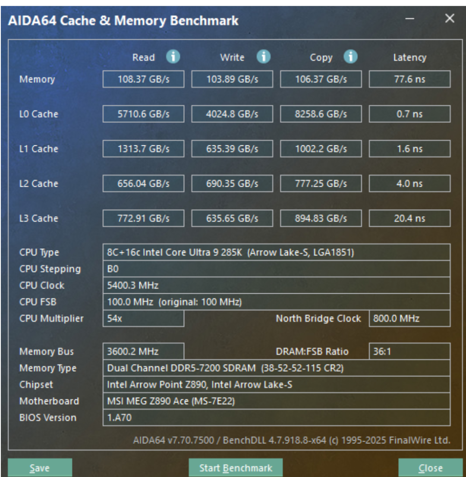The width and height of the screenshot is (466, 477).
Task: Click the Close button at bottom
Action: tap(430, 468)
